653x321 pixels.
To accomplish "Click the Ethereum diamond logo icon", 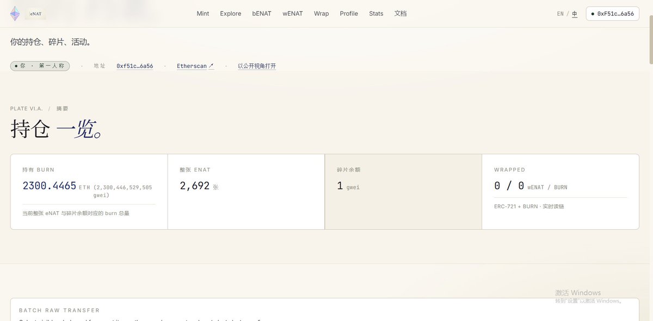I will pos(15,14).
